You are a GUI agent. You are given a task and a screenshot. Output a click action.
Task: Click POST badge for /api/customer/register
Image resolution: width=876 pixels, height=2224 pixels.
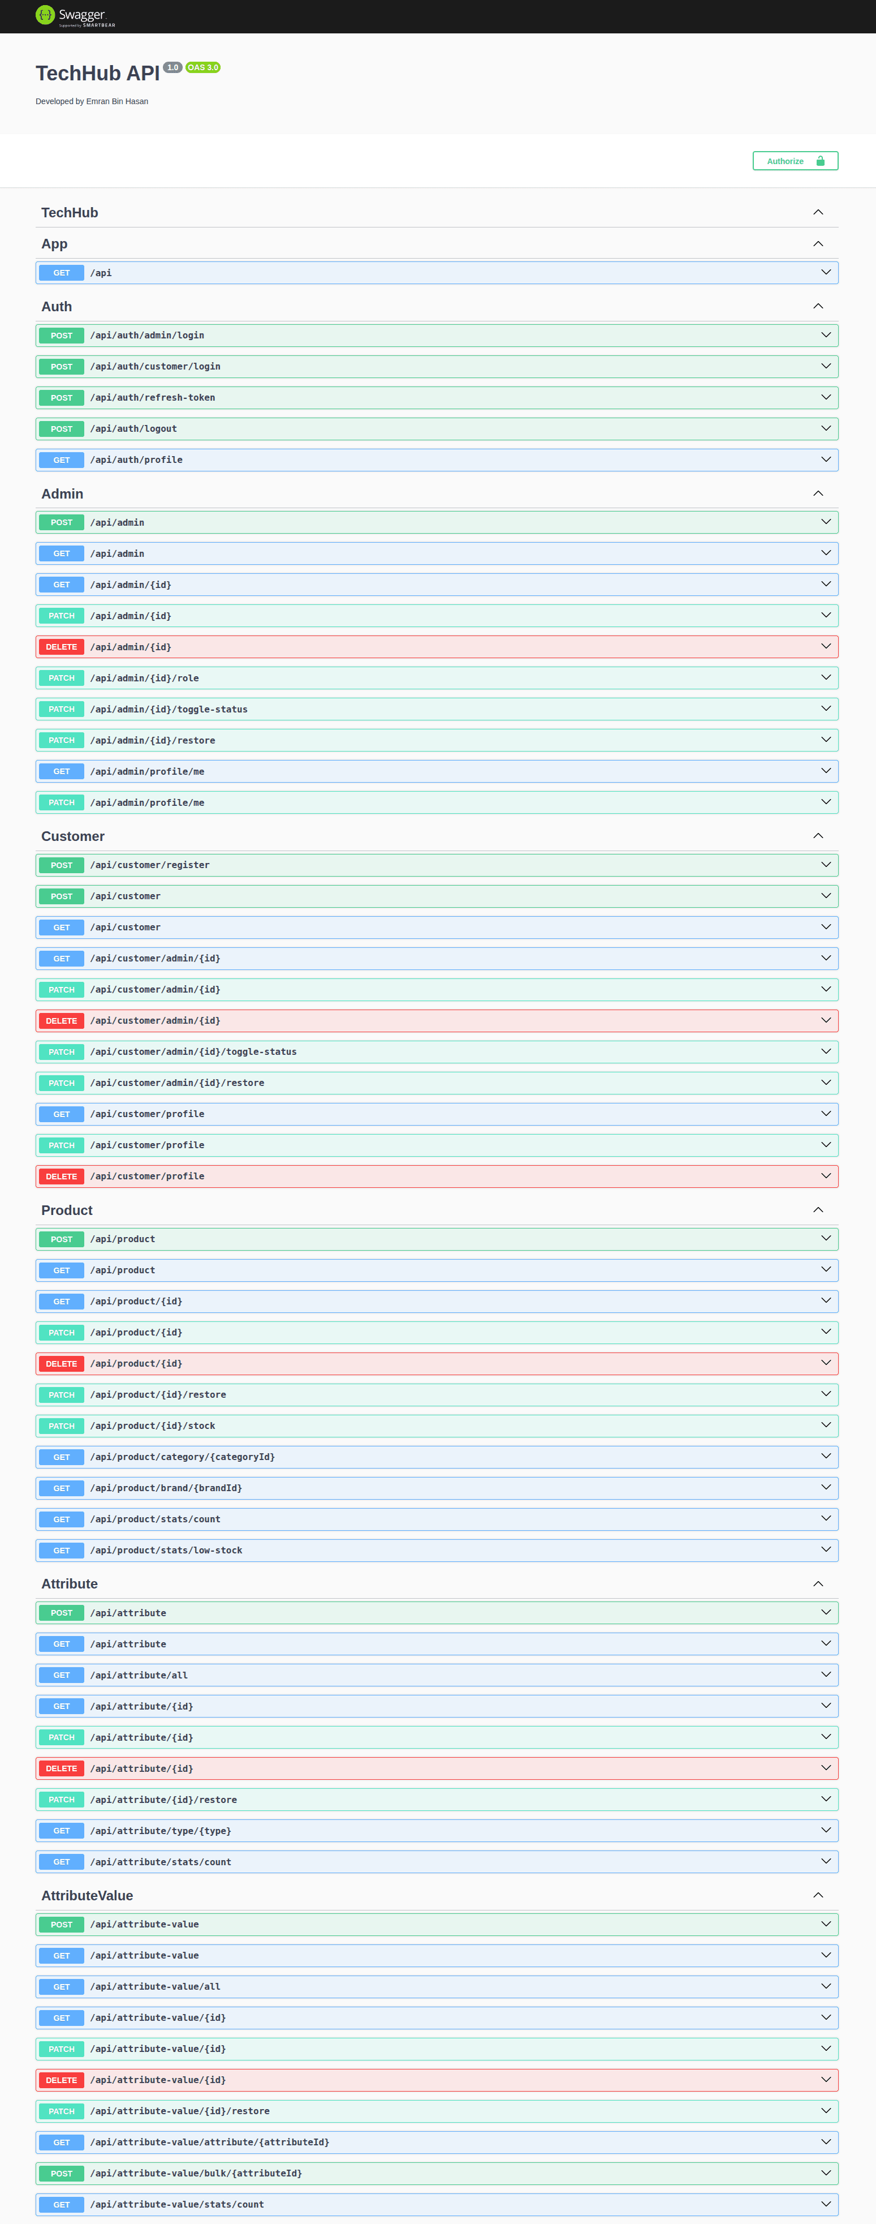[61, 865]
